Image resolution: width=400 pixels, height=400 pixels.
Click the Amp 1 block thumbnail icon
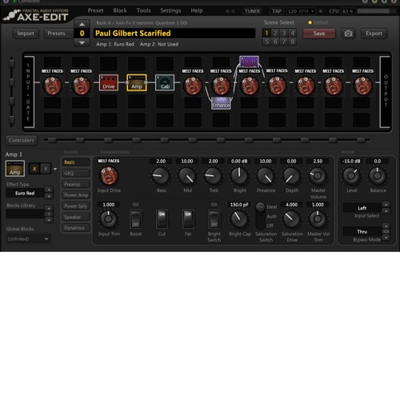pyautogui.click(x=15, y=169)
